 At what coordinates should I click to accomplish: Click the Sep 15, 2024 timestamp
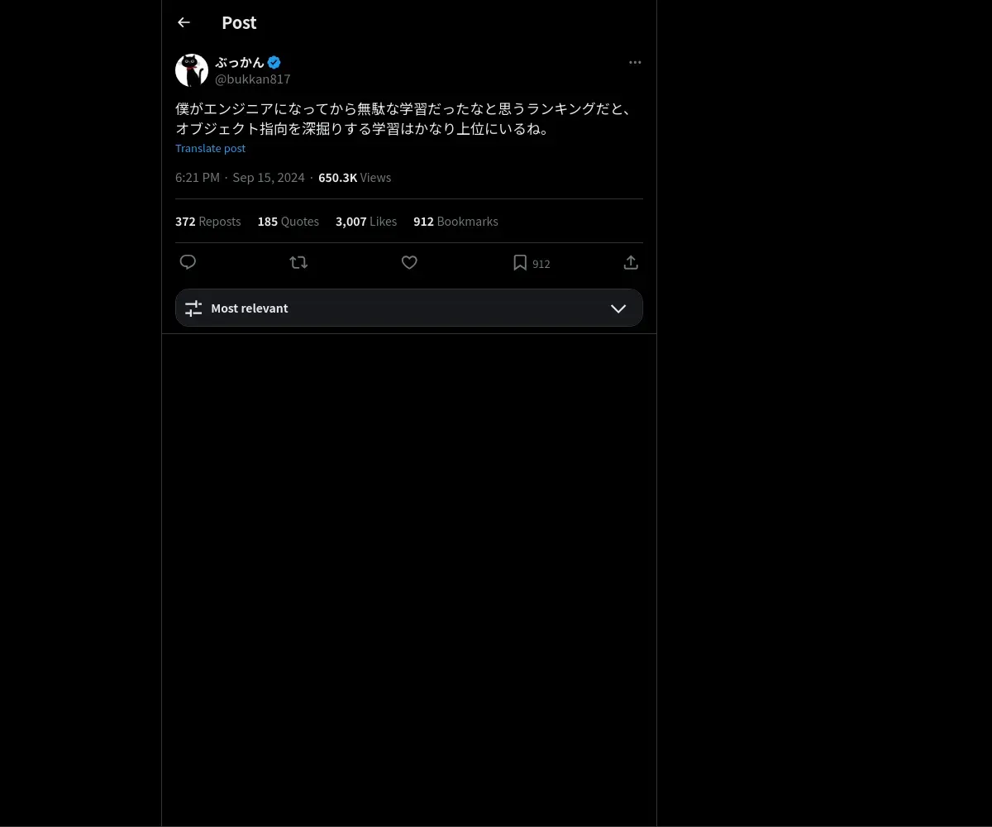(x=269, y=178)
